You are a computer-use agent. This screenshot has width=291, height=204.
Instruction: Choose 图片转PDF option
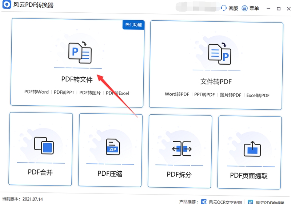tap(231, 95)
